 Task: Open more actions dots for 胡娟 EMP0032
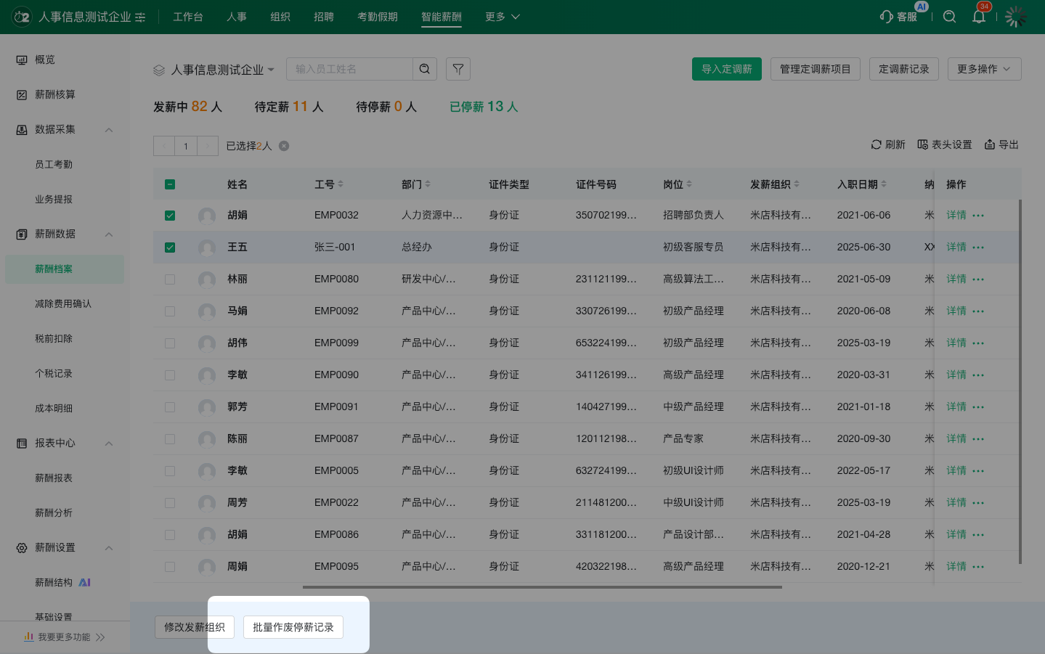click(978, 216)
